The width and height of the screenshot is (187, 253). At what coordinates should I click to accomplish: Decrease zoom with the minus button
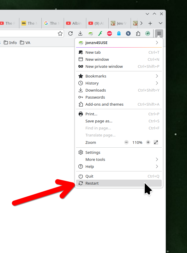[x=127, y=142]
